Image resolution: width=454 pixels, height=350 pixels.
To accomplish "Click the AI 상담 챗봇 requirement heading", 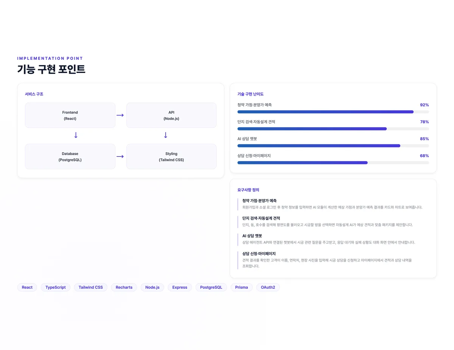I will point(252,236).
